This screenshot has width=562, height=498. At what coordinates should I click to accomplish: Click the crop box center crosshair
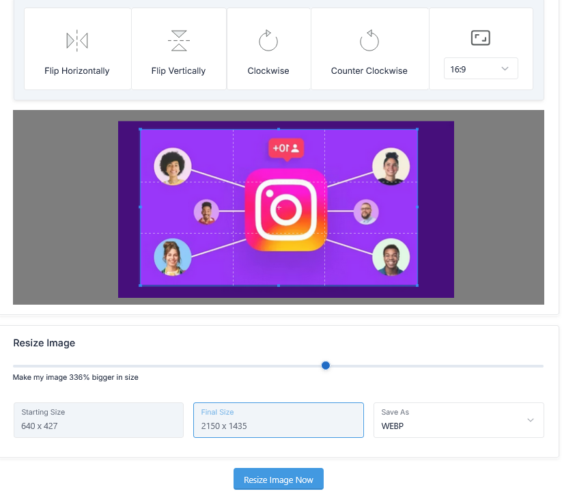[x=279, y=207]
